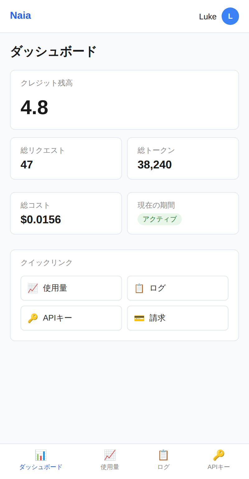Screen dimensions: 249x479
Task: Click the 使用量 quick link button
Action: click(x=71, y=288)
